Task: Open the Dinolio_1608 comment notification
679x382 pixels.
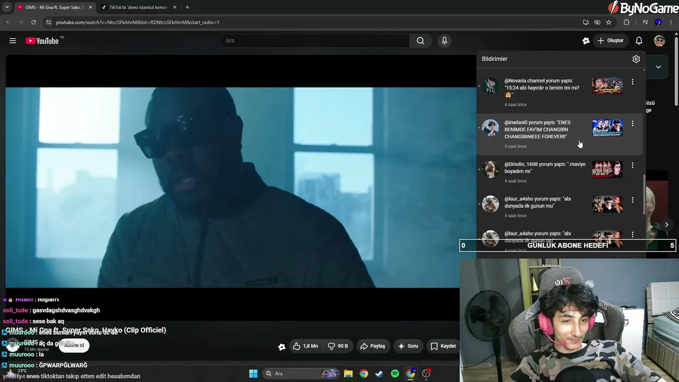Action: coord(559,172)
